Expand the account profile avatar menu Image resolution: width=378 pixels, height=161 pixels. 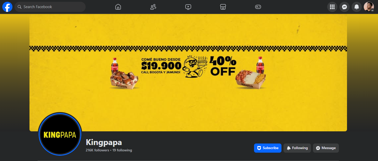(369, 7)
